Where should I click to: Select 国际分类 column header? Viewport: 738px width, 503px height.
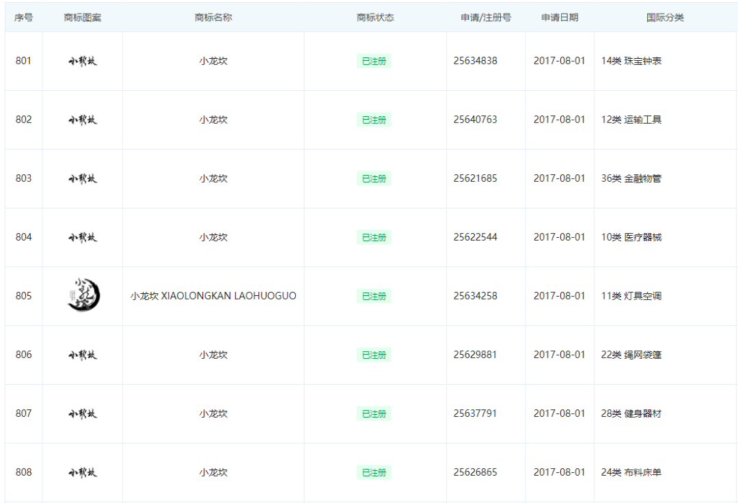pos(665,18)
